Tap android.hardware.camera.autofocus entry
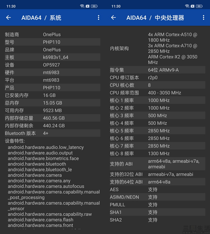Image resolution: width=210 pixels, height=234 pixels. pos(46,187)
